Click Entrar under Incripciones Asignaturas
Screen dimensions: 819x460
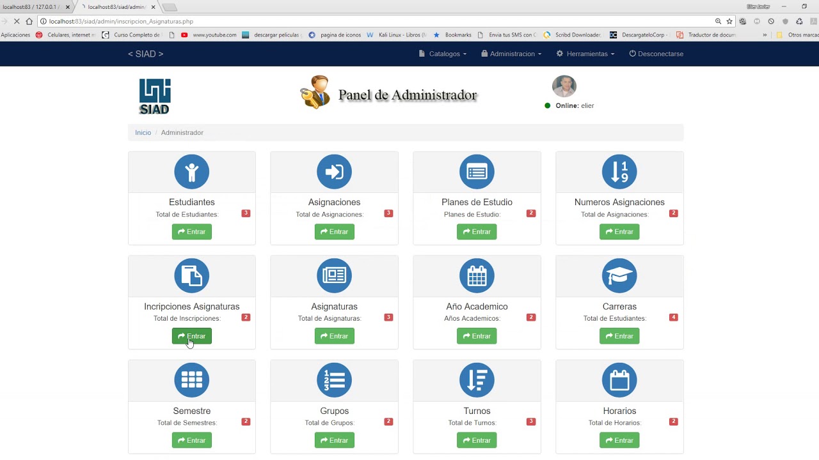(191, 336)
